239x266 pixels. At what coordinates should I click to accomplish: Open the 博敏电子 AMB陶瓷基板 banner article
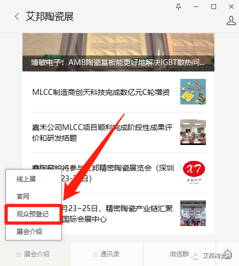(118, 52)
